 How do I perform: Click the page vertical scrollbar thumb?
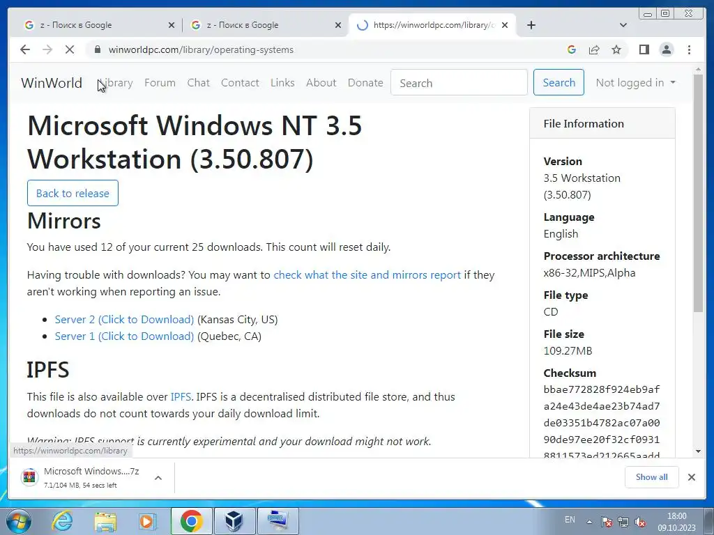coord(698,193)
